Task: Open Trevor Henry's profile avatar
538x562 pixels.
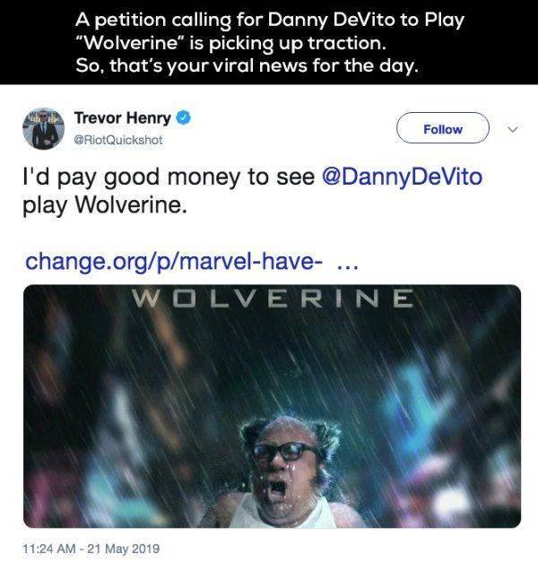Action: pyautogui.click(x=43, y=128)
